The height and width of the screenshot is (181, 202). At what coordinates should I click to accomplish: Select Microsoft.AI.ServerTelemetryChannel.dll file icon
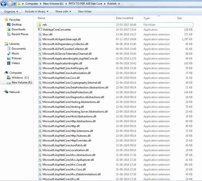tap(40, 54)
